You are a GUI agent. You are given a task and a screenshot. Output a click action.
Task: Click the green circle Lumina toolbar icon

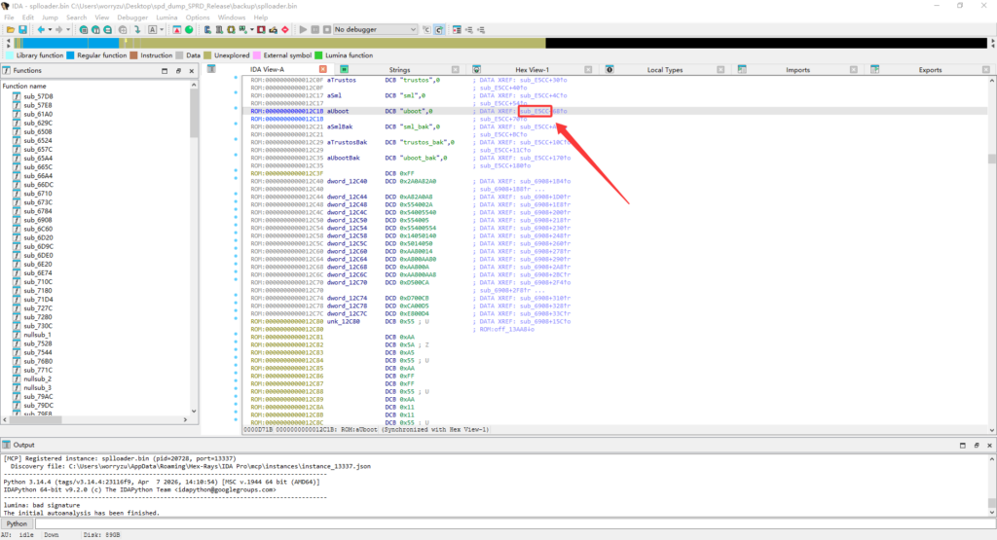tap(189, 30)
